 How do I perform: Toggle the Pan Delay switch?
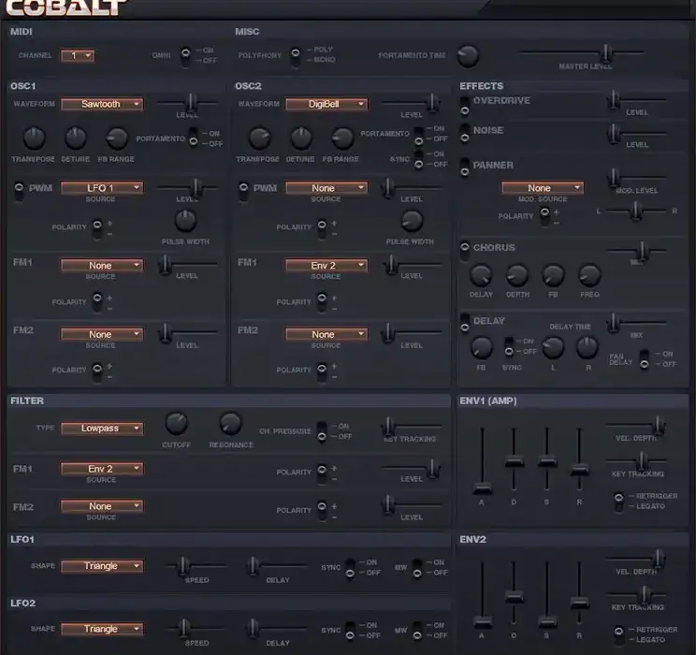pyautogui.click(x=644, y=359)
